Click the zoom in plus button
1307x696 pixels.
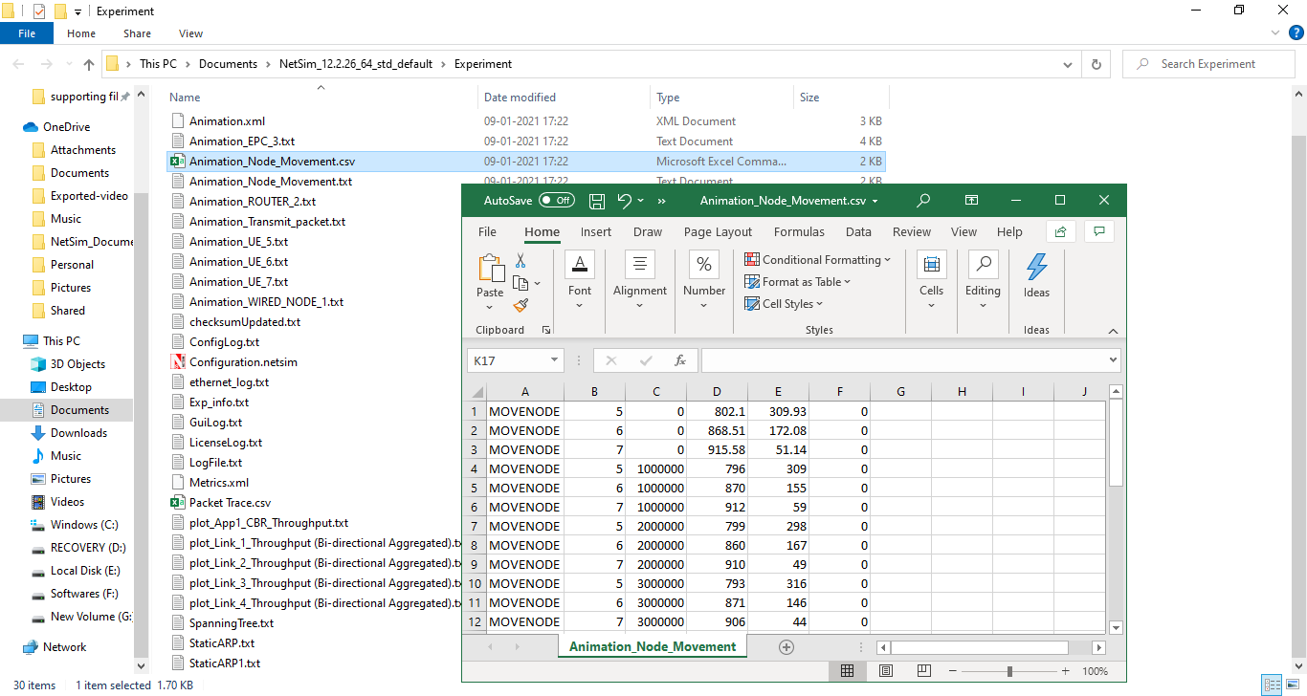pos(1065,671)
